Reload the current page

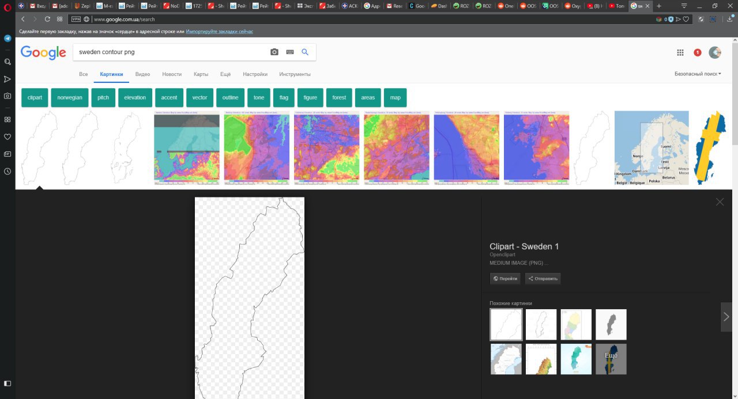pyautogui.click(x=47, y=19)
